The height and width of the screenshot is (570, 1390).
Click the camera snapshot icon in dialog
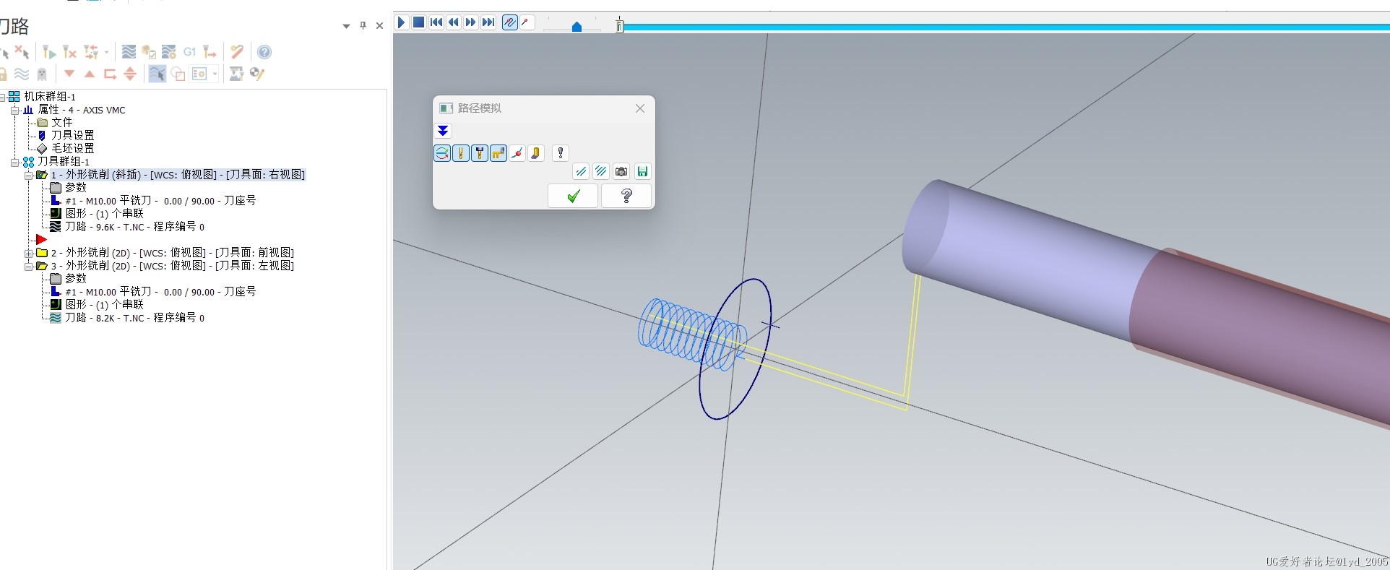pos(621,172)
